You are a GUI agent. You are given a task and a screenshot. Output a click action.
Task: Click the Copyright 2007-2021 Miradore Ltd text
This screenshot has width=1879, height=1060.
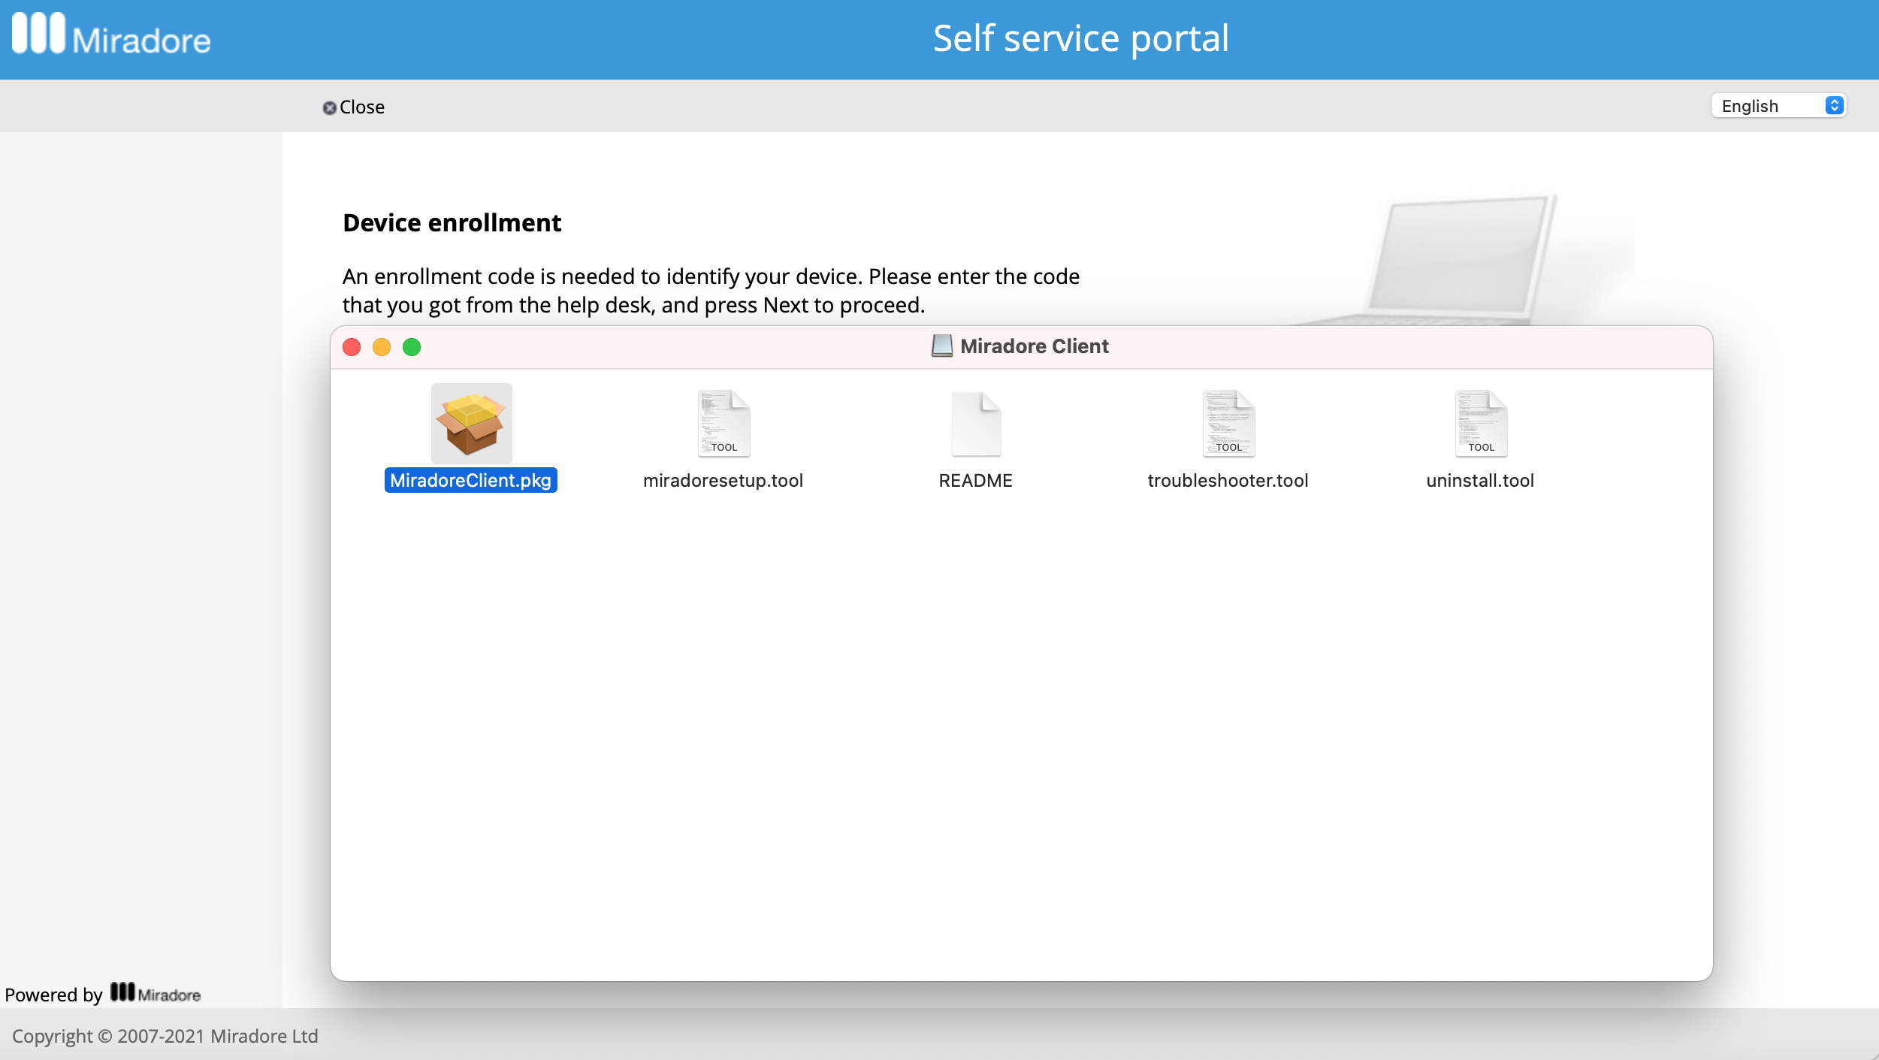[x=165, y=1036]
